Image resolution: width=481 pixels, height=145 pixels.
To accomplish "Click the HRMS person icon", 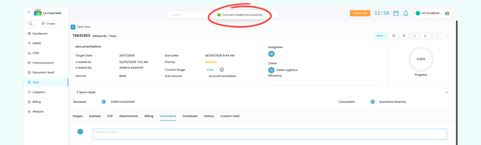I will tap(29, 43).
